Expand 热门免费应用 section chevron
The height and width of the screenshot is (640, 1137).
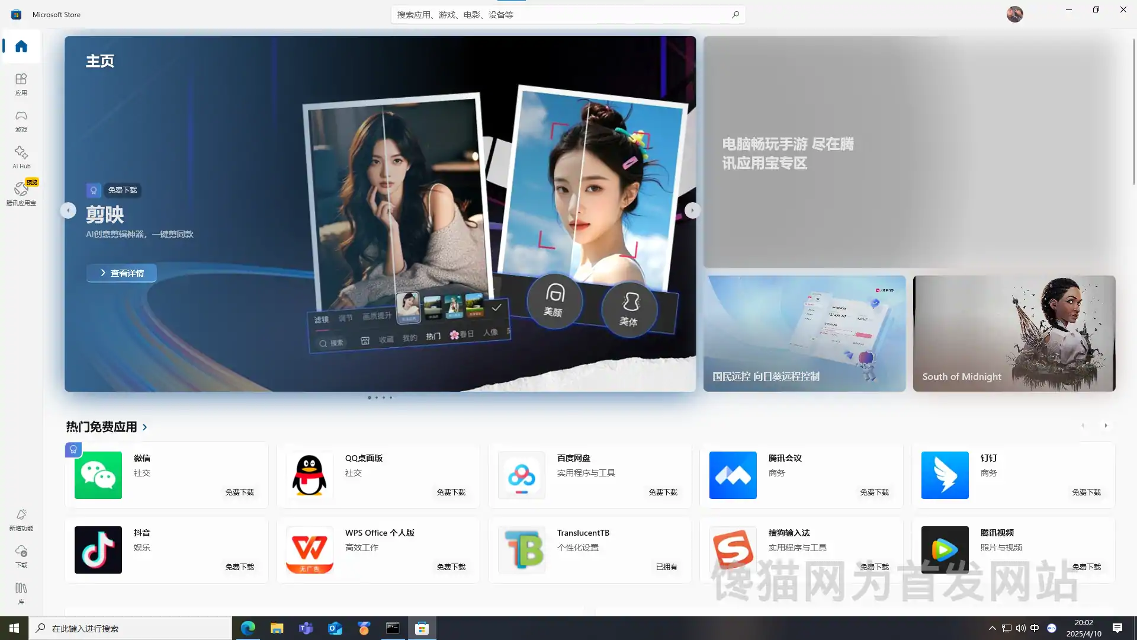coord(145,427)
